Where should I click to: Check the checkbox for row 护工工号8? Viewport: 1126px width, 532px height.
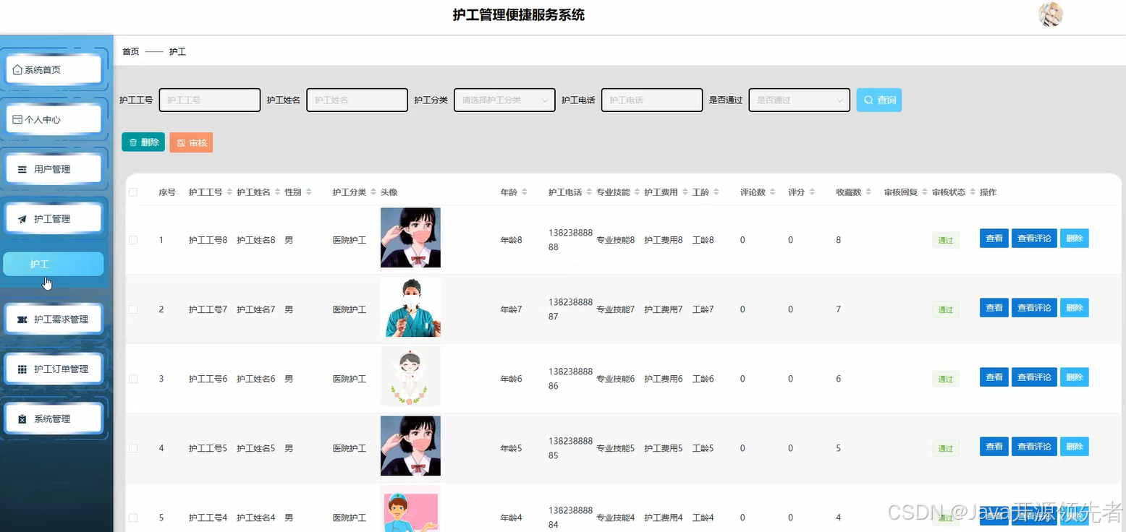(133, 240)
